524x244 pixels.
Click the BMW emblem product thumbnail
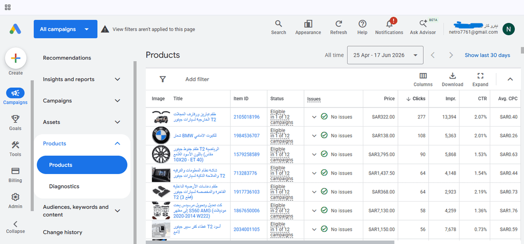(x=161, y=135)
